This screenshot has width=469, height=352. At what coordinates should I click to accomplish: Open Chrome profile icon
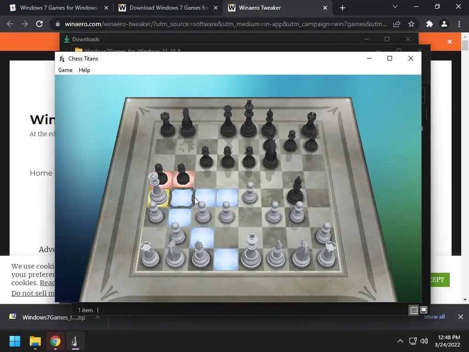point(444,24)
